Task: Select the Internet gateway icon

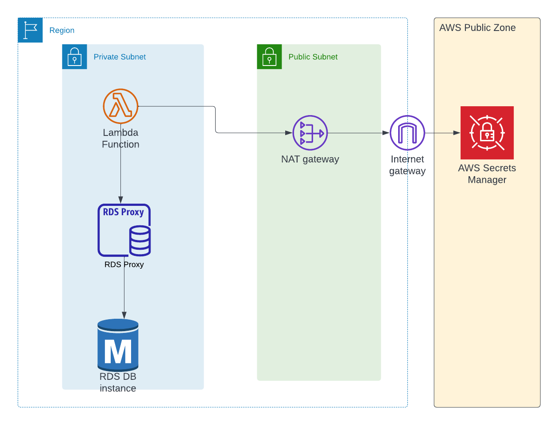Action: [407, 132]
